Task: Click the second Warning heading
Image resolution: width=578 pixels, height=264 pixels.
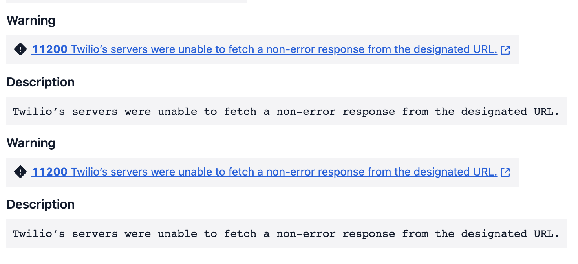Action: tap(31, 143)
